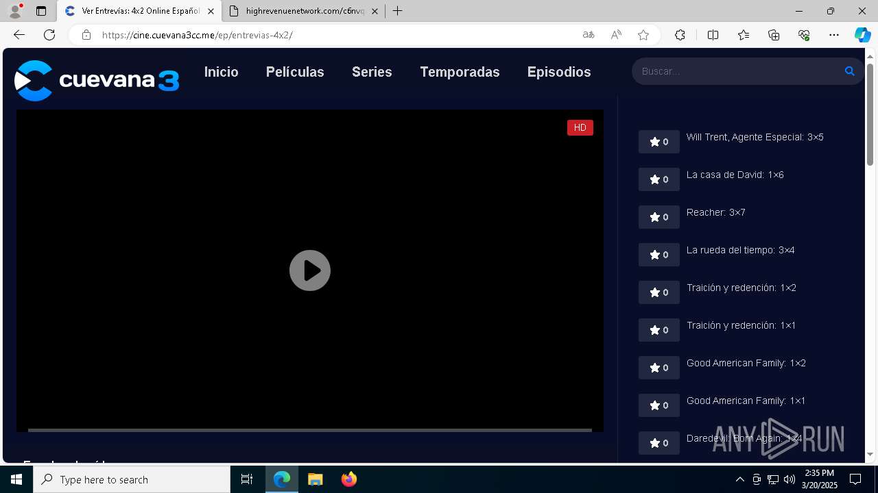Screen dimensions: 878x493
Task: Open La casa de David 1×6 link
Action: 735,175
